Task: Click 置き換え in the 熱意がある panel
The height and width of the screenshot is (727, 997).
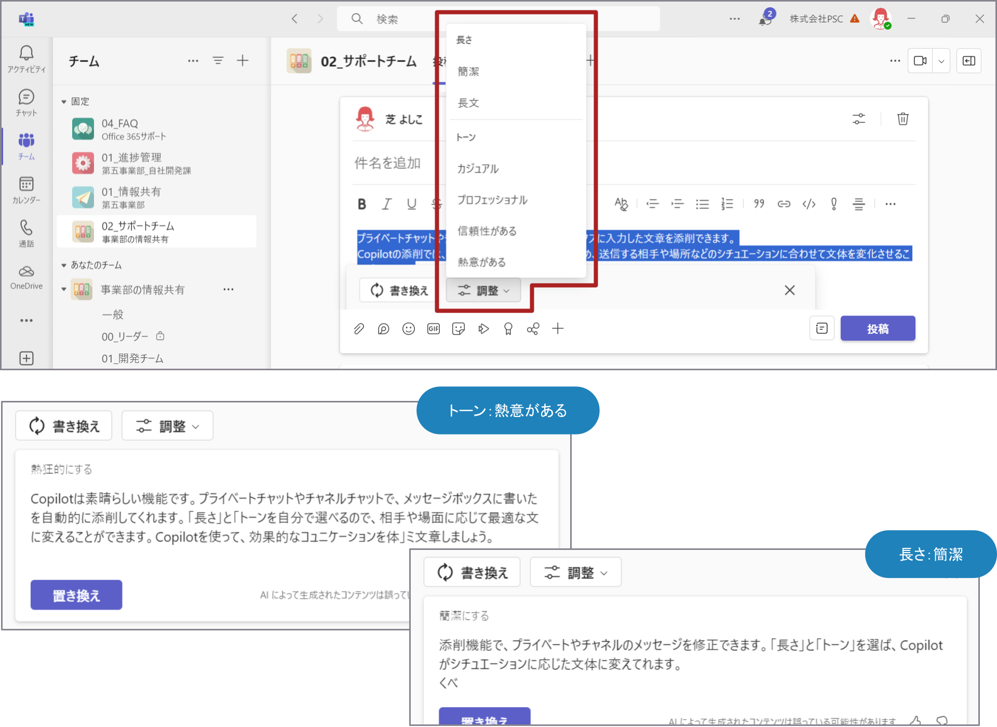Action: click(76, 595)
